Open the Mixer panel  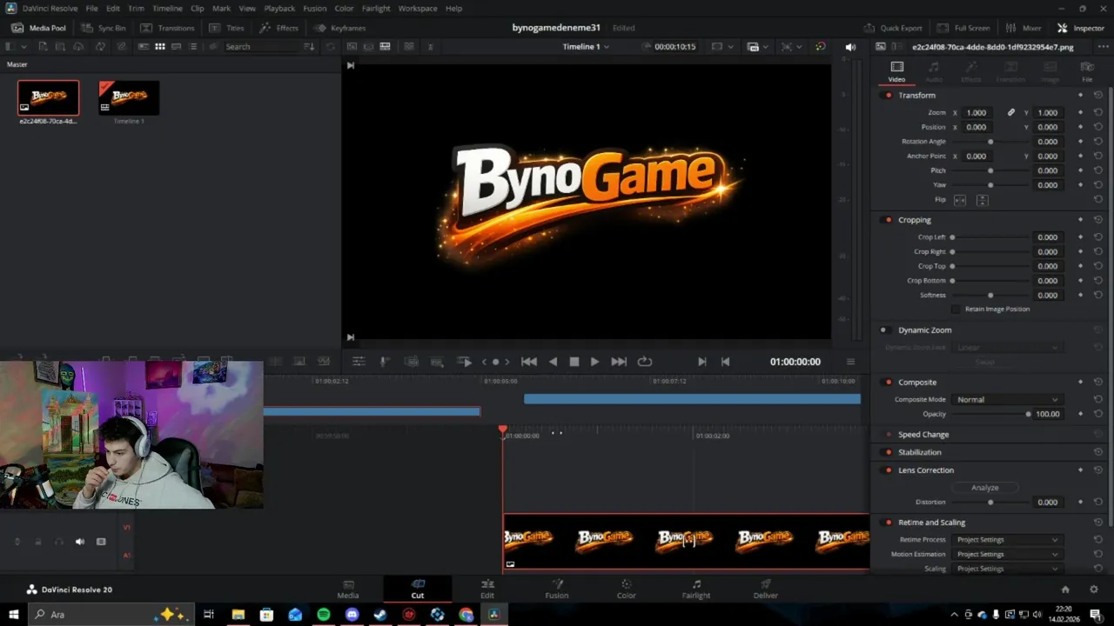(1023, 28)
